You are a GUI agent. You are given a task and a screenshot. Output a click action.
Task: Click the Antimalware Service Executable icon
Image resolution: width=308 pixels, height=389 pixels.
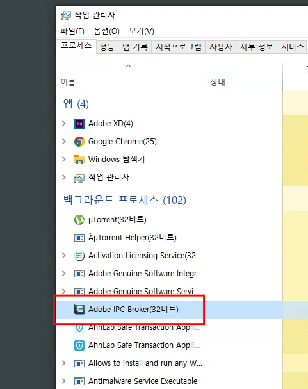79,381
